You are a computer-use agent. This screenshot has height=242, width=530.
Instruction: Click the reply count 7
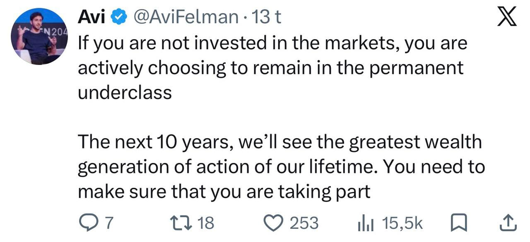coord(108,223)
